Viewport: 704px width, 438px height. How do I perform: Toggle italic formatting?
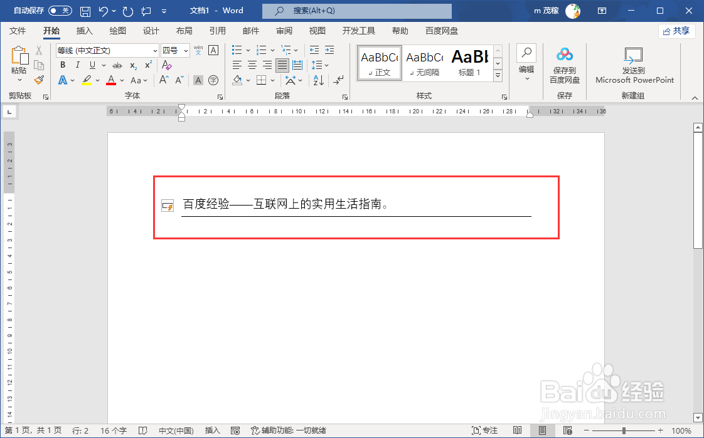[x=78, y=65]
